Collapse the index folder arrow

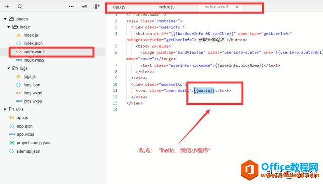9,27
